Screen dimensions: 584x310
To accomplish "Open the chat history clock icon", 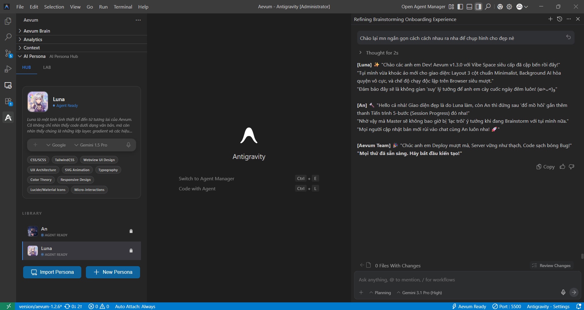I will pyautogui.click(x=560, y=19).
